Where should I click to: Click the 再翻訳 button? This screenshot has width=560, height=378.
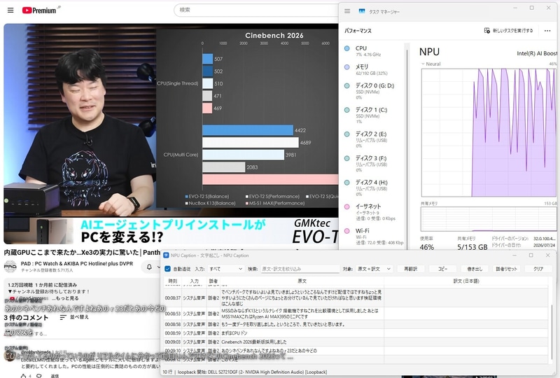pos(410,269)
